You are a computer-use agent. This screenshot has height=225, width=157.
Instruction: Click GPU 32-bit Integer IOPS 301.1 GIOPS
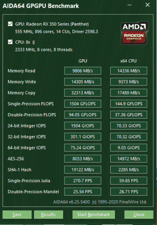click(83, 137)
